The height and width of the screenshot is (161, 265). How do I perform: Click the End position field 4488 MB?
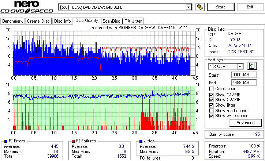click(x=244, y=83)
